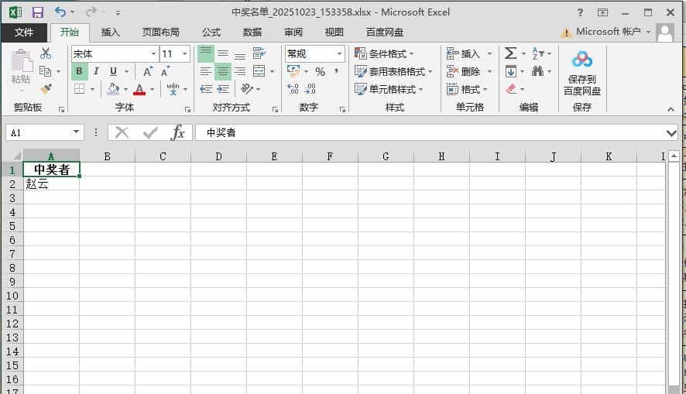Align cell text to the left
The width and height of the screenshot is (686, 394).
[x=206, y=71]
